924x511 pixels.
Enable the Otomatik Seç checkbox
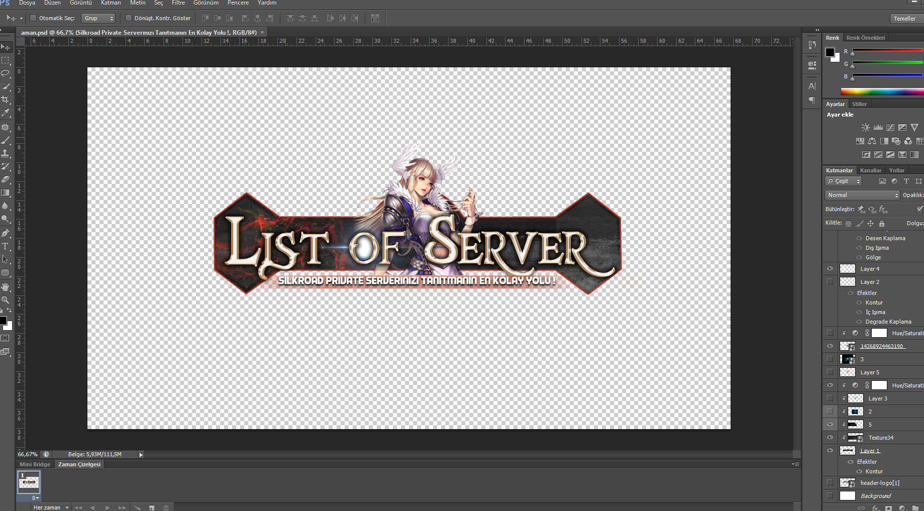pyautogui.click(x=33, y=18)
